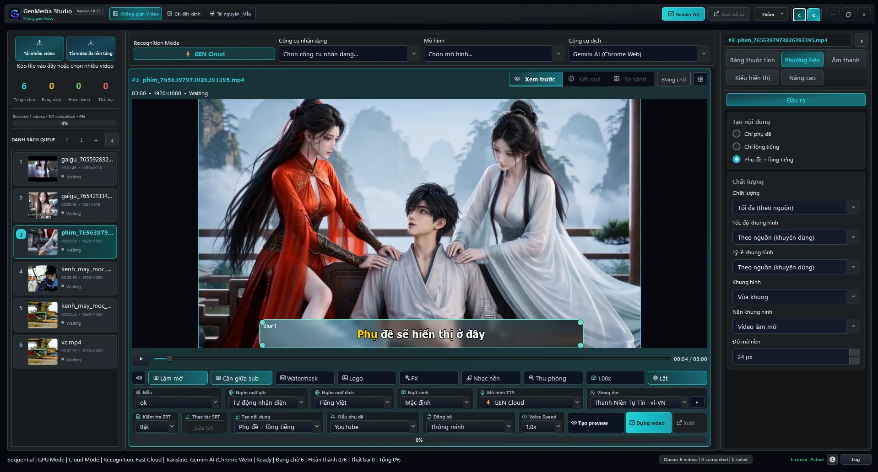Viewport: 878px width, 472px height.
Task: Switch to Bảng thuộc tính tab
Action: tap(752, 60)
